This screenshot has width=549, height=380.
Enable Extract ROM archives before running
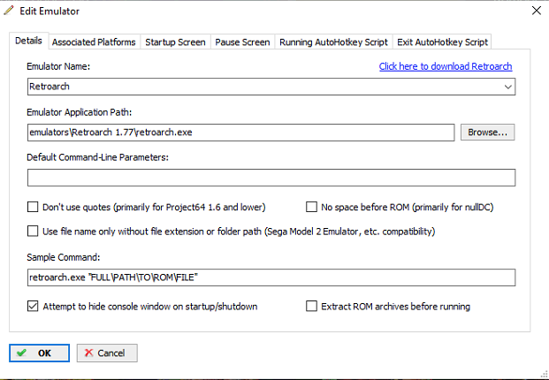click(x=311, y=306)
